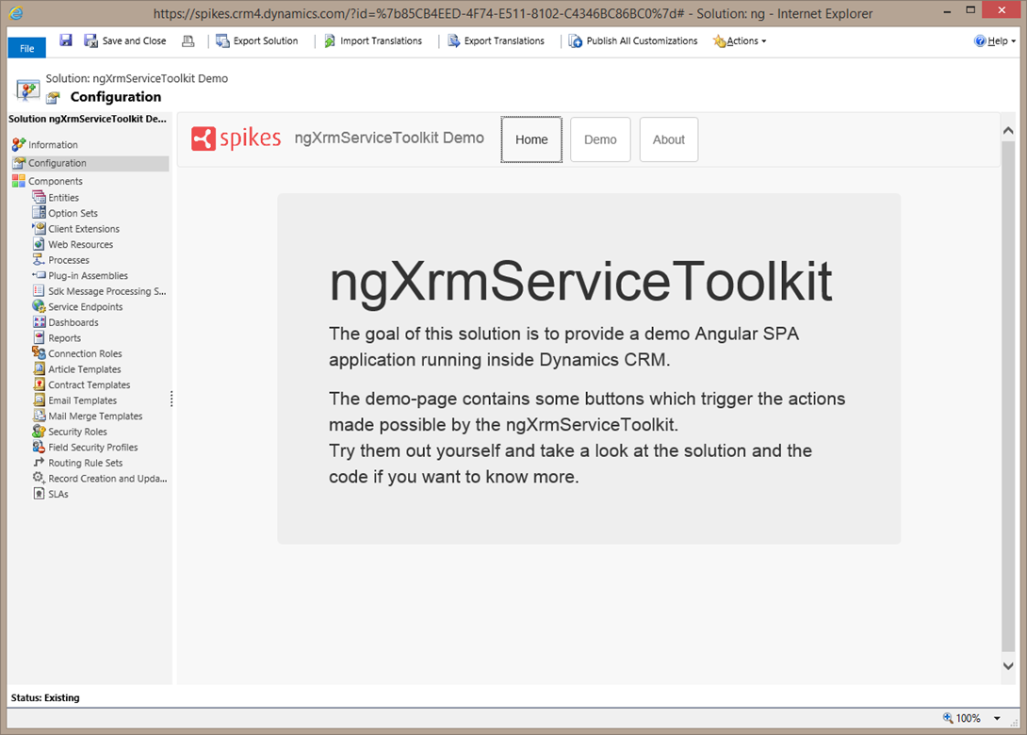Open the File menu
This screenshot has width=1027, height=735.
[x=27, y=48]
